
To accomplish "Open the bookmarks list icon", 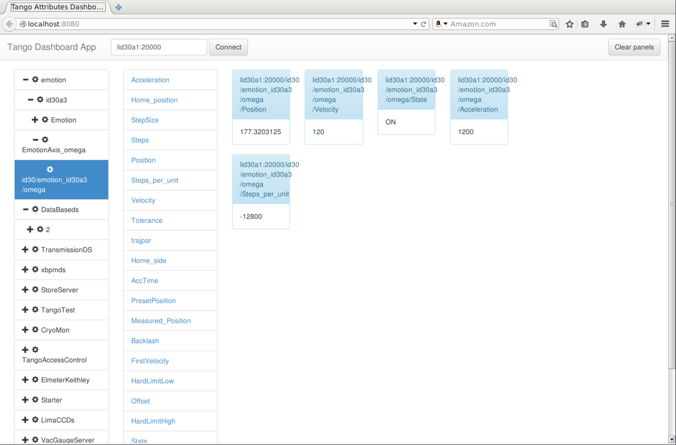I will click(585, 24).
